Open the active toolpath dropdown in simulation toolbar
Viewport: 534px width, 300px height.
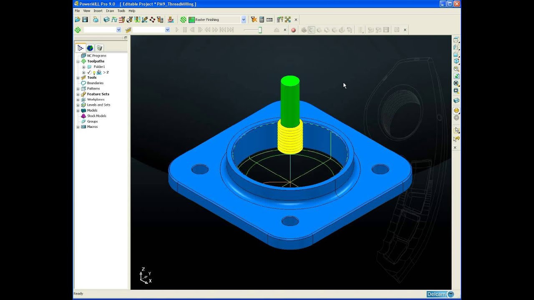[118, 30]
